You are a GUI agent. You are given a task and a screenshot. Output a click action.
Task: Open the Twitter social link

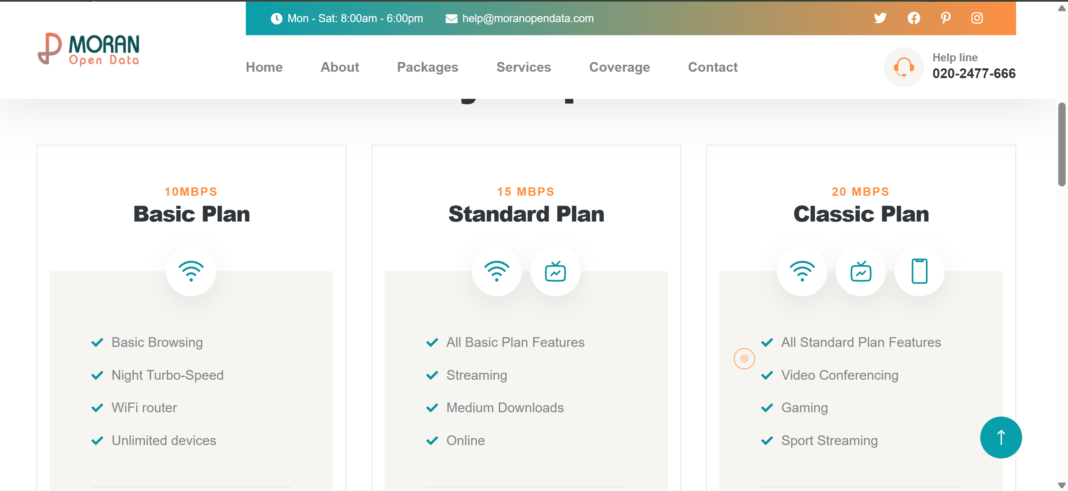880,18
